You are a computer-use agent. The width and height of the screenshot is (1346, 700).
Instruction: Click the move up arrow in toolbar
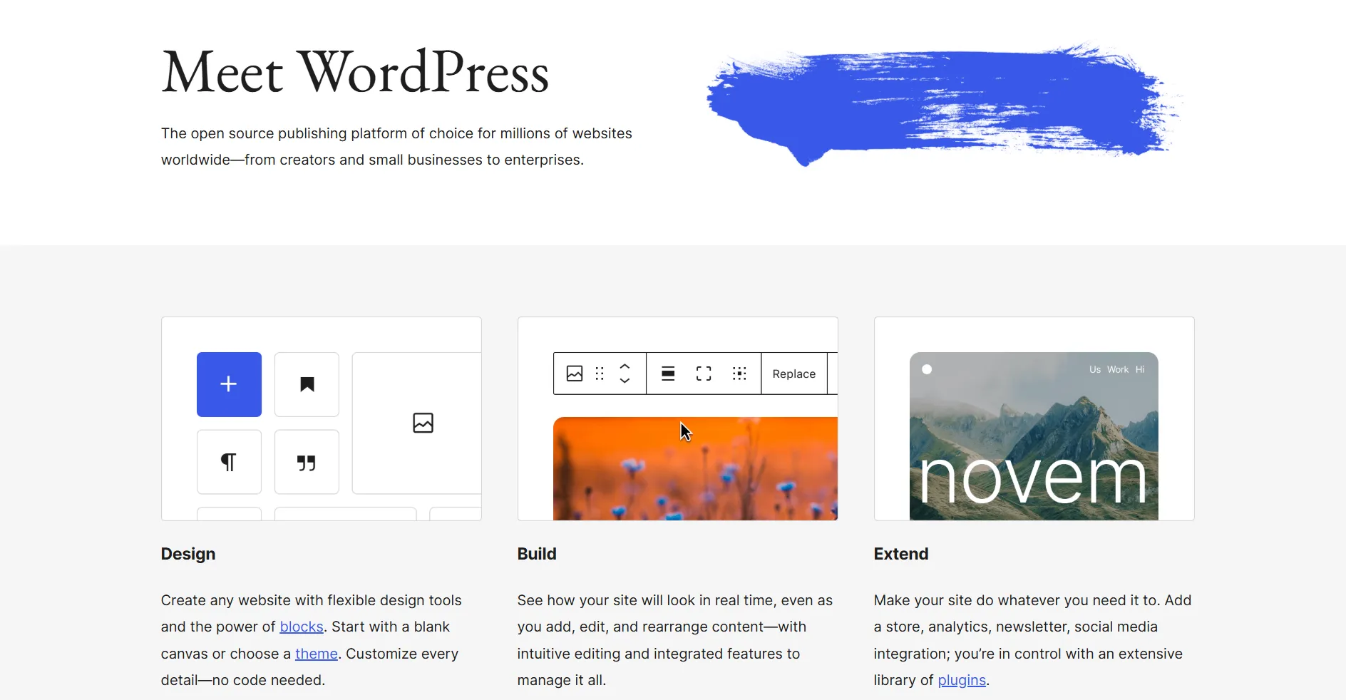[625, 366]
